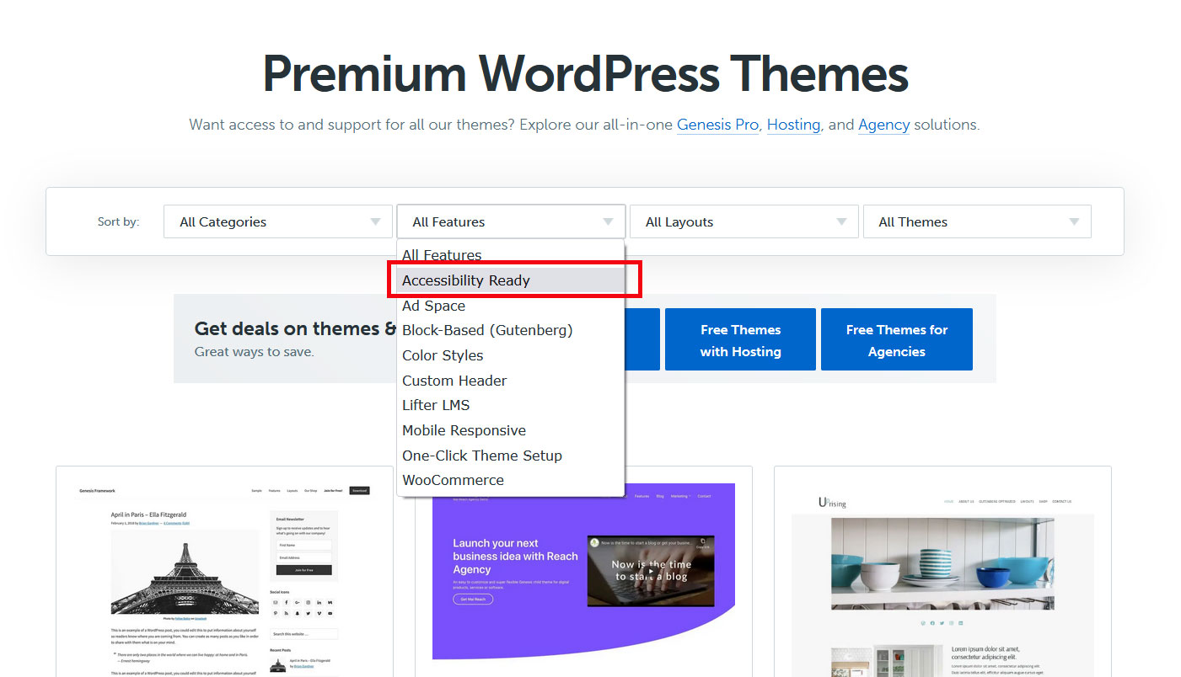This screenshot has height=677, width=1181.
Task: Play the video in Reach Agency preview
Action: tap(651, 570)
